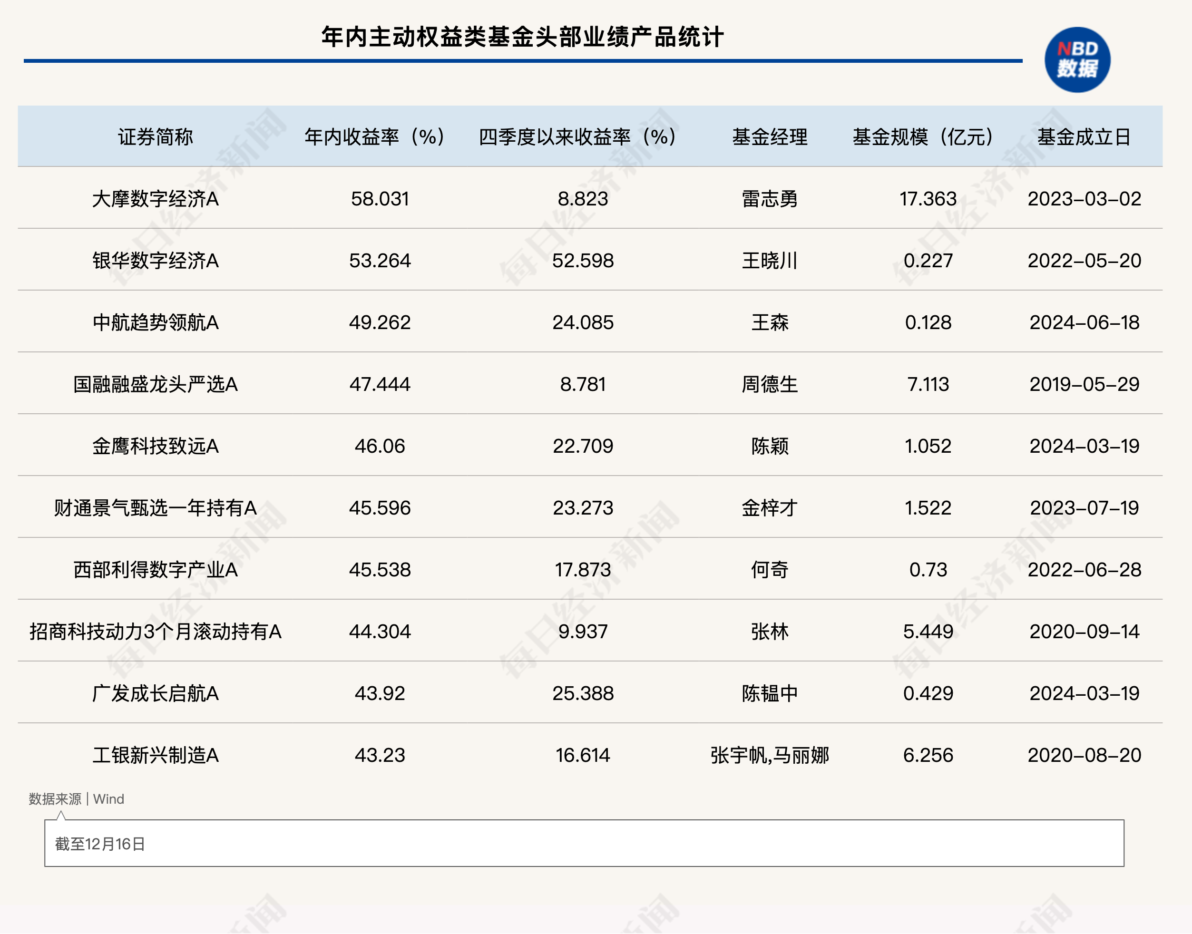Viewport: 1192px width, 934px height.
Task: Click fund manager 王森
Action: click(x=770, y=322)
